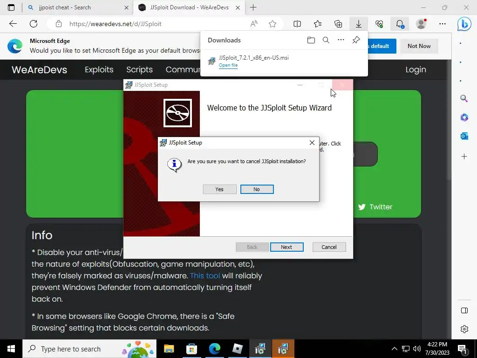Toggle the Read aloud icon

[254, 24]
